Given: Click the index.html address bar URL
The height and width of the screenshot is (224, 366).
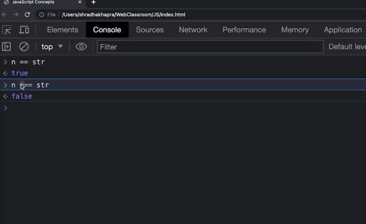Looking at the screenshot, I should coord(124,14).
